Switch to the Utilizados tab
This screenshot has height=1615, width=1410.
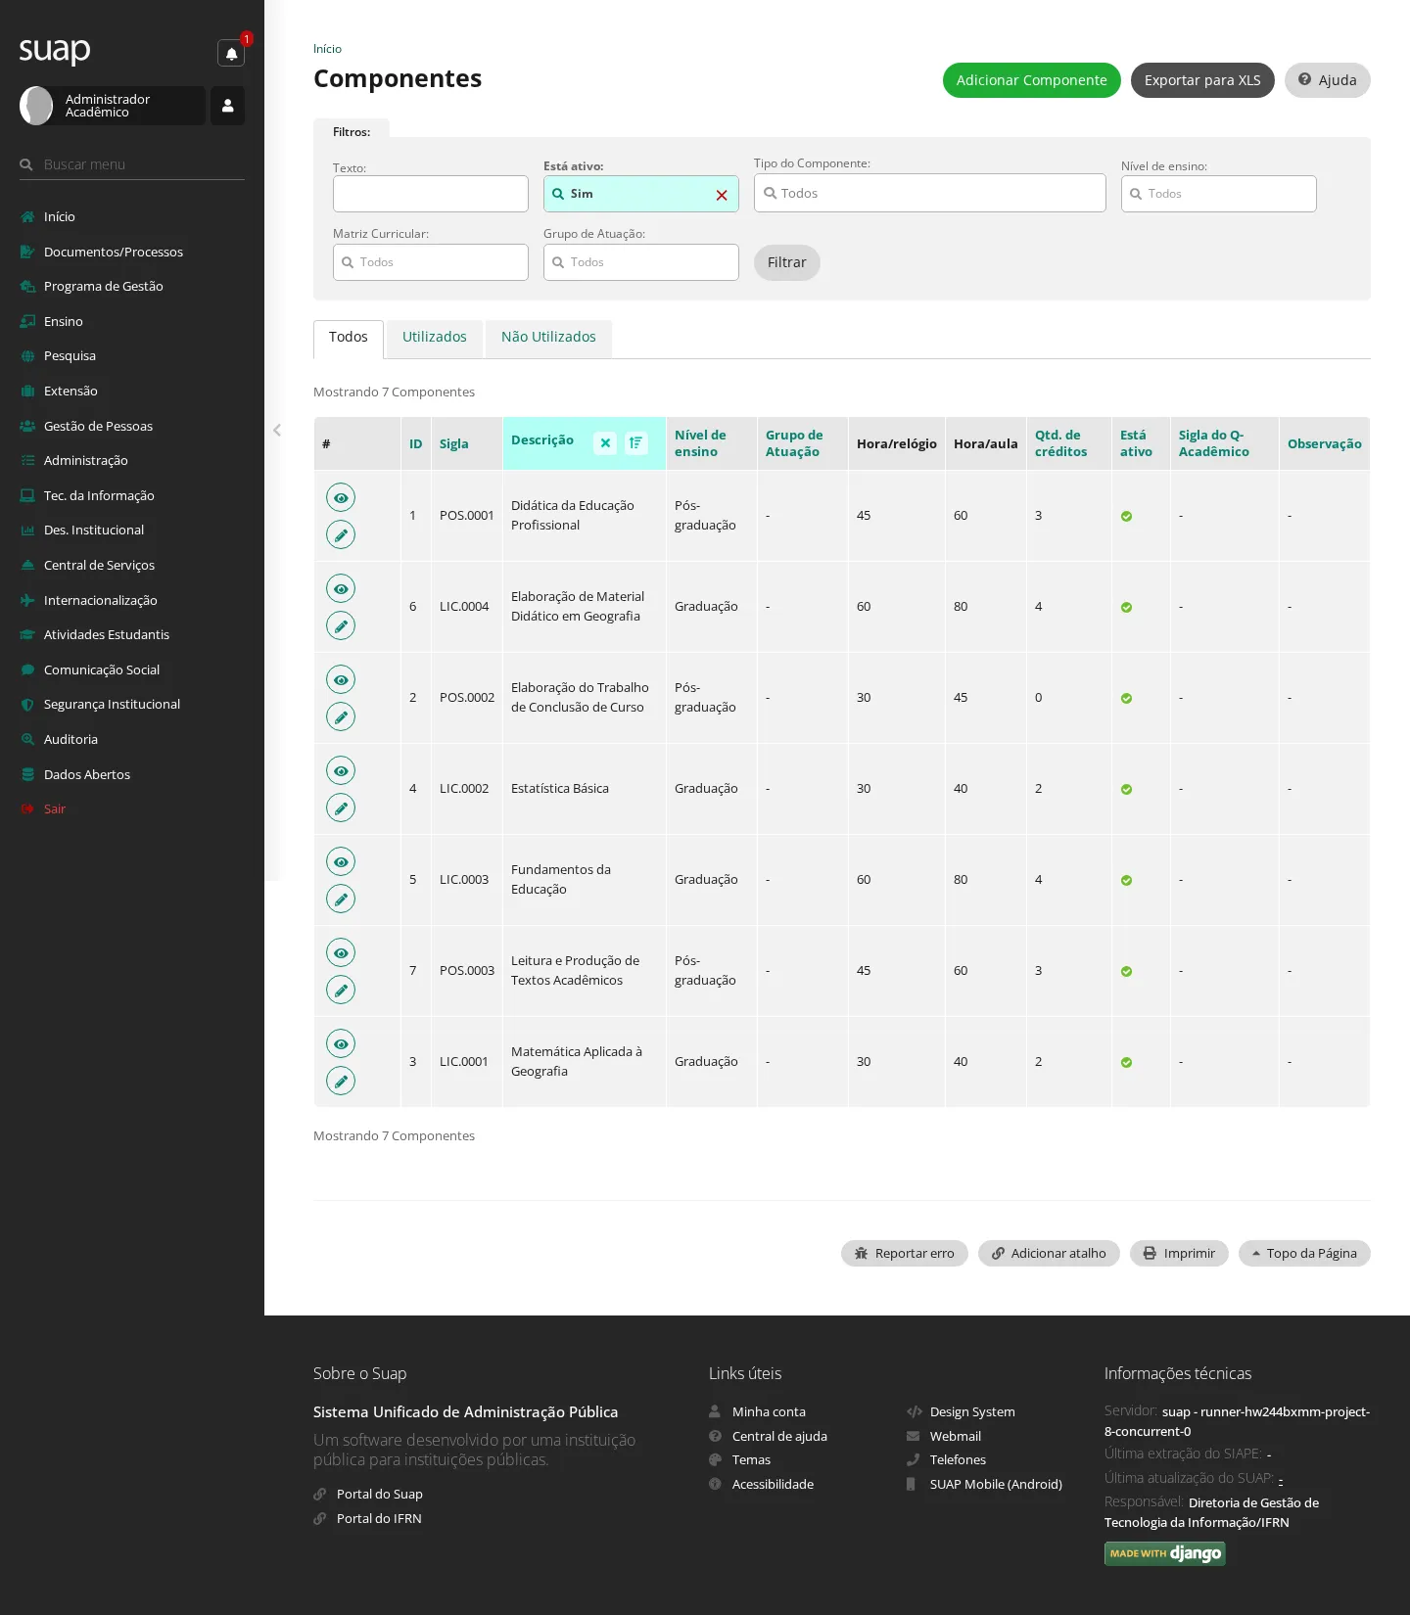(435, 338)
